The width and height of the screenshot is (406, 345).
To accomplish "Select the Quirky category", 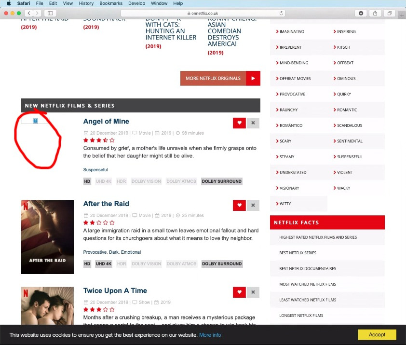I will pyautogui.click(x=344, y=94).
